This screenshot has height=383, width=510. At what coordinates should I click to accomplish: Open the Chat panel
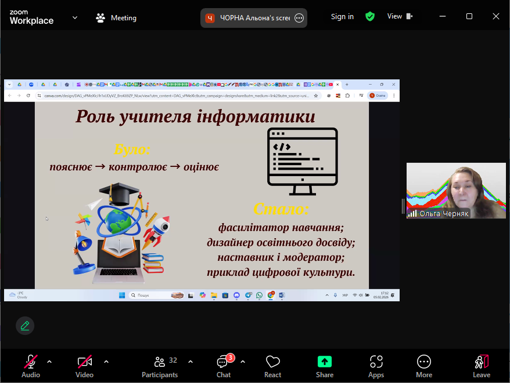223,366
